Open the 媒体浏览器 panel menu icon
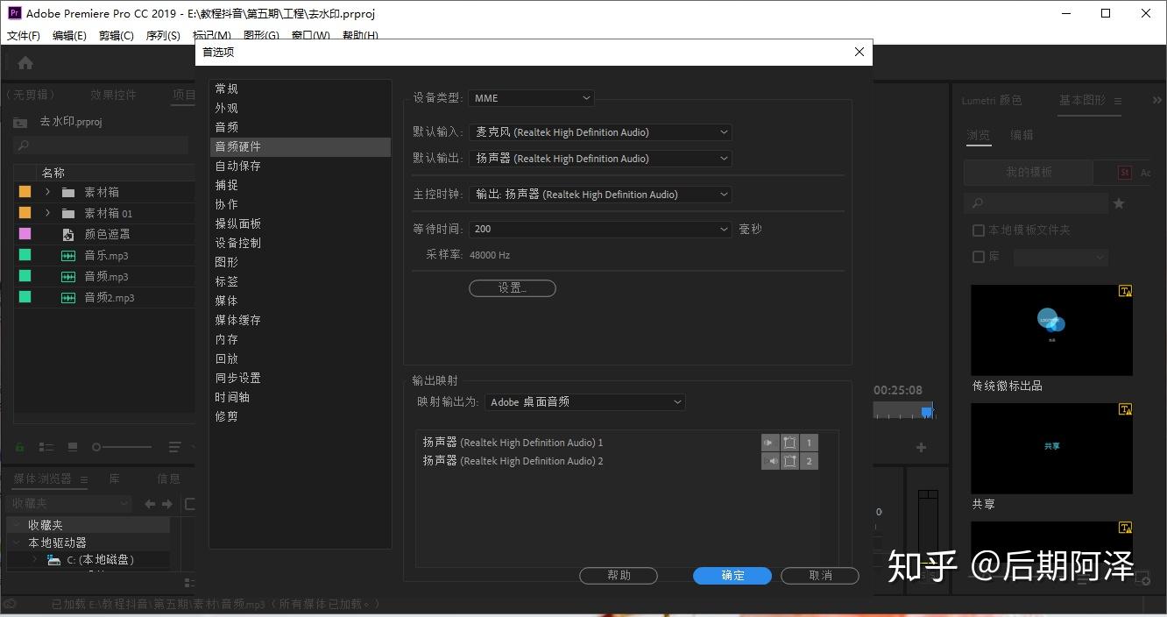This screenshot has width=1167, height=617. click(84, 479)
